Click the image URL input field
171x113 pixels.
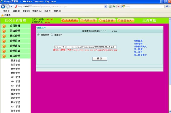(x=85, y=47)
